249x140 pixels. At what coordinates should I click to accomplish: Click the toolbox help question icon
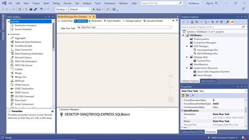pyautogui.click(x=53, y=111)
